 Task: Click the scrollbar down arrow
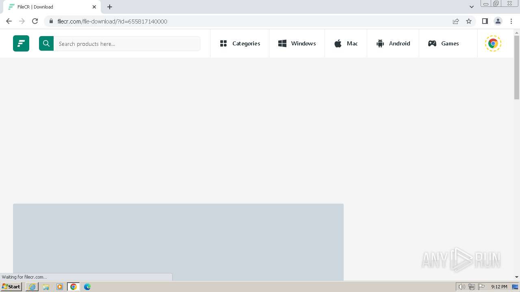517,277
